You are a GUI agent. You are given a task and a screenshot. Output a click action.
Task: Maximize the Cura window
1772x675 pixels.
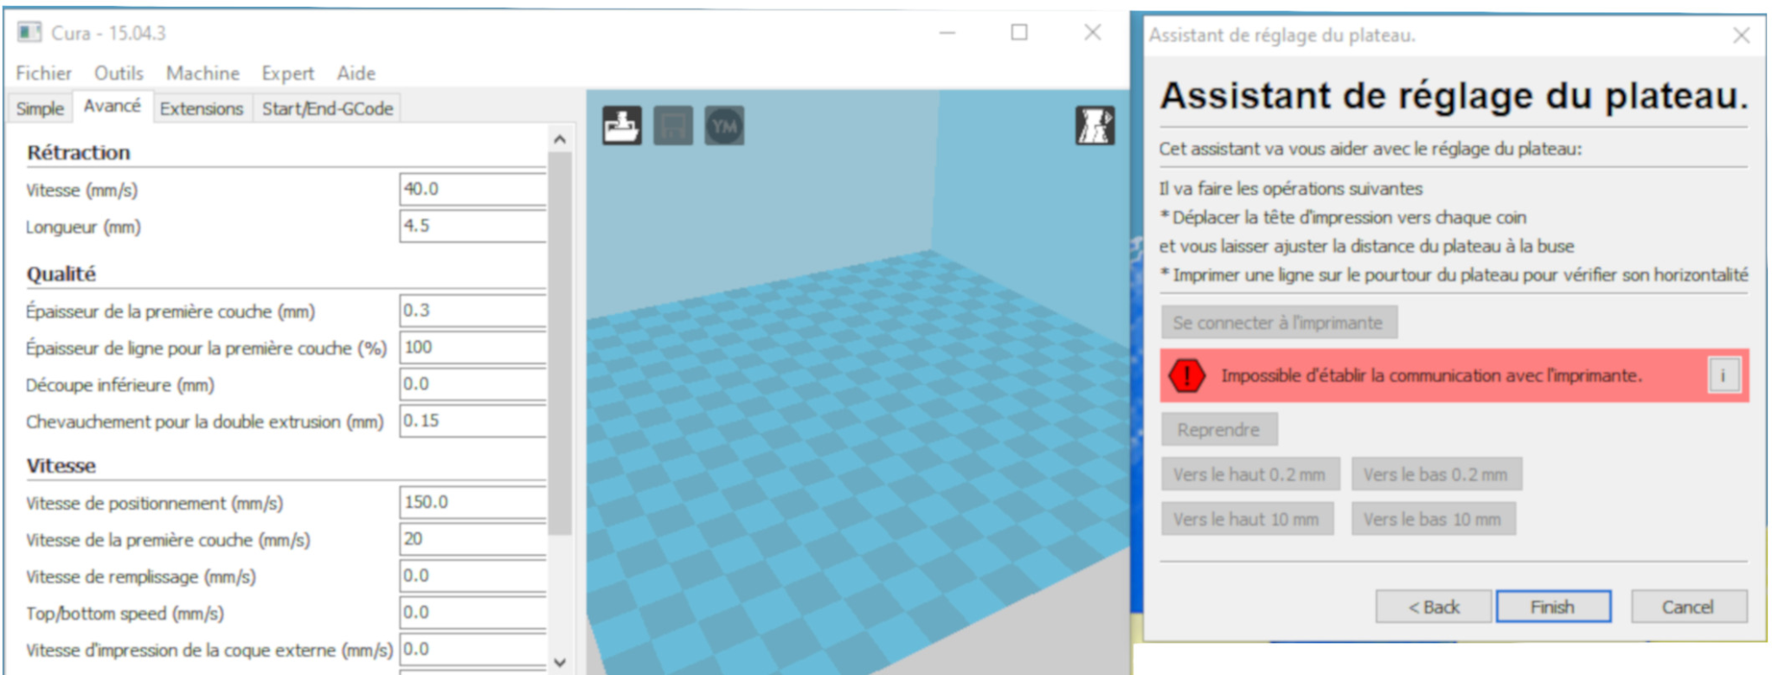click(x=1019, y=33)
